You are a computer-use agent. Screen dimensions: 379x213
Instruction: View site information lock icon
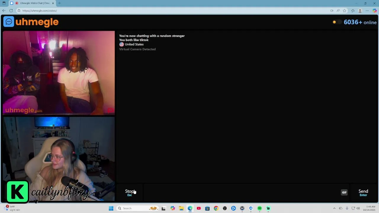(x=19, y=11)
